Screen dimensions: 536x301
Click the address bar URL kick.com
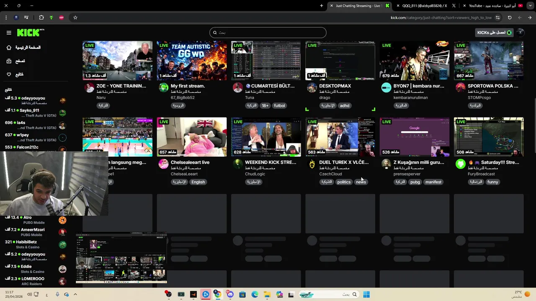coord(441,18)
